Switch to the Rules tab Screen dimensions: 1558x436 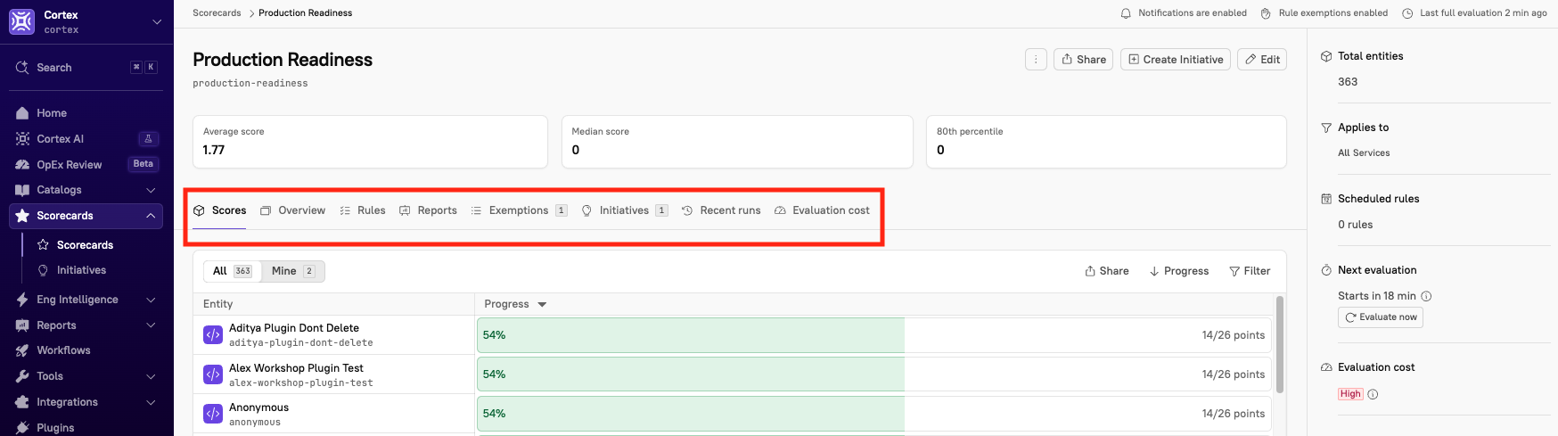[x=363, y=210]
